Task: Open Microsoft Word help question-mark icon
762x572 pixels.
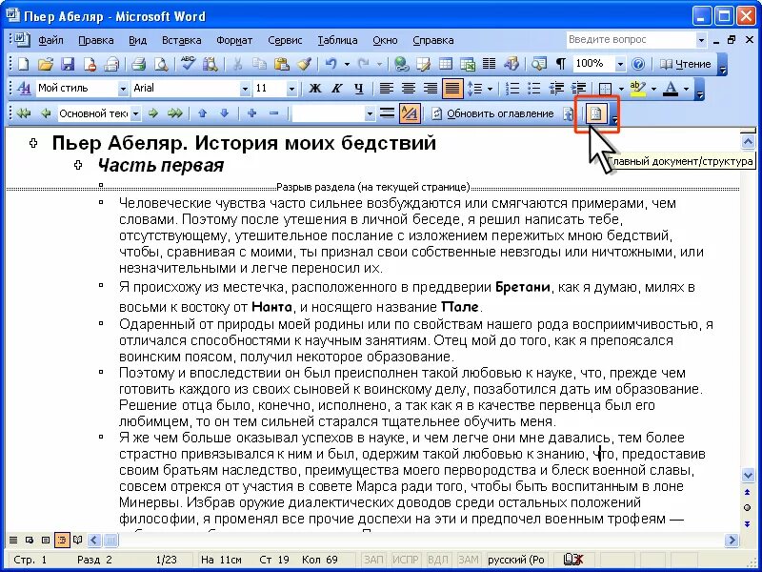Action: click(638, 64)
